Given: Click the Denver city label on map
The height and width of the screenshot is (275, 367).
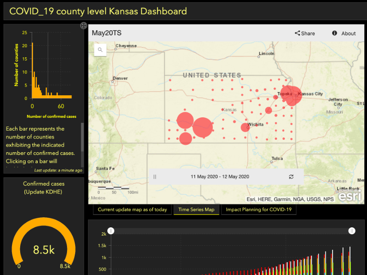Looking at the screenshot, I should click(x=120, y=78).
